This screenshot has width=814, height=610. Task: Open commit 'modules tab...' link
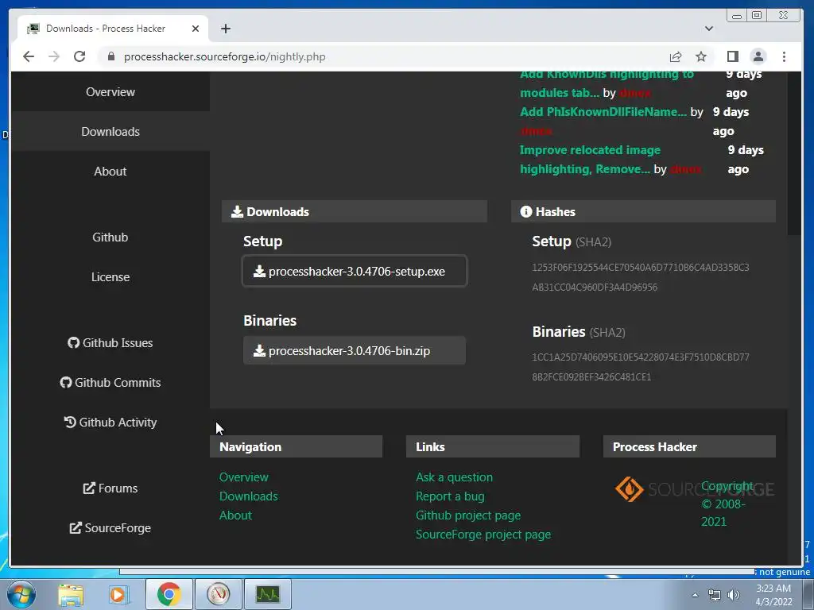(560, 93)
